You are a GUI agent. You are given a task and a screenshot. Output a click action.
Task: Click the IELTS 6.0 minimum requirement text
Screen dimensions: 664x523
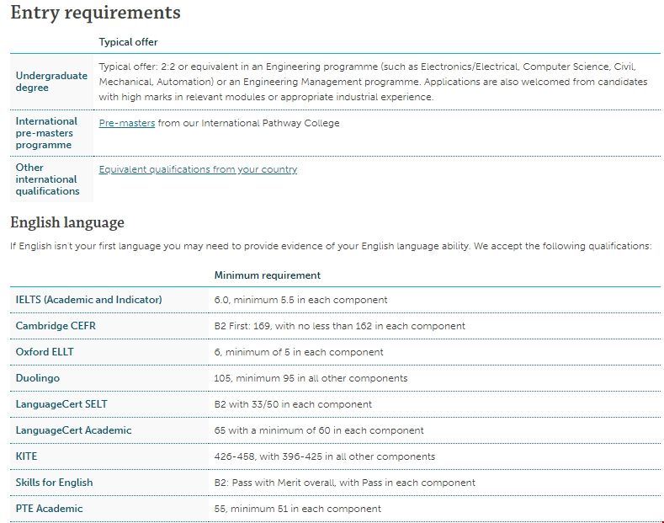pyautogui.click(x=300, y=300)
